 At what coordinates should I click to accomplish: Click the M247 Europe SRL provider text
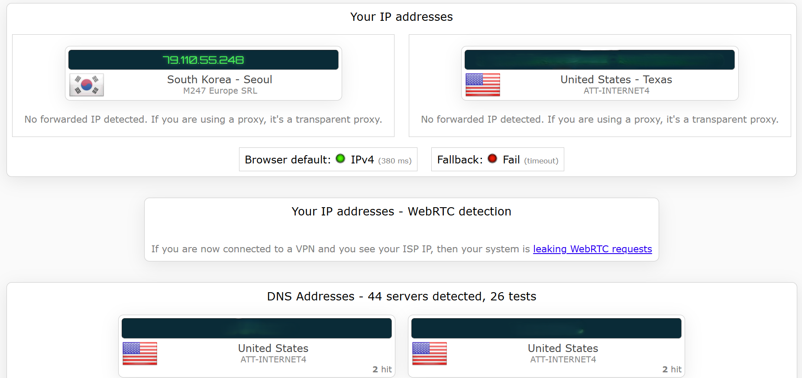click(x=220, y=91)
